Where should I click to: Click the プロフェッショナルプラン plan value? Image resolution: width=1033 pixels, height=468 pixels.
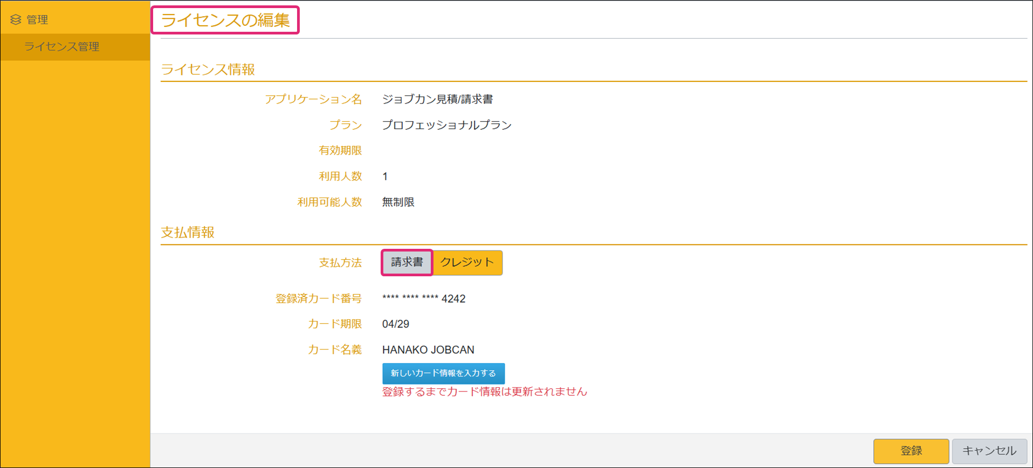pos(446,125)
